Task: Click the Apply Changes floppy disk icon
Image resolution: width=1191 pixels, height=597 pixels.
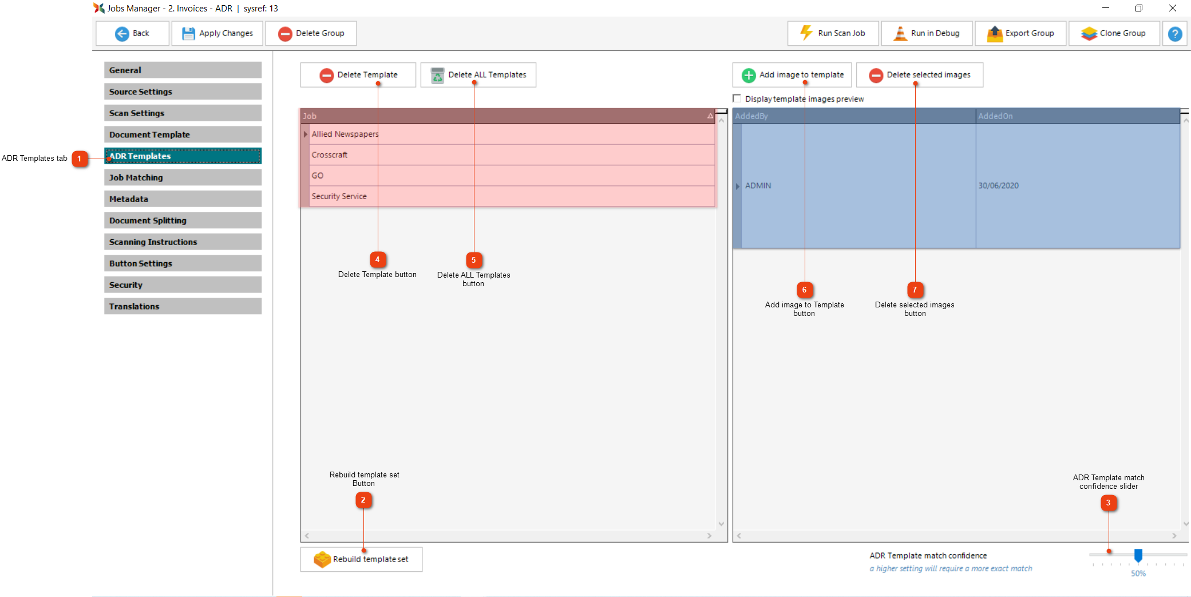Action: 188,34
